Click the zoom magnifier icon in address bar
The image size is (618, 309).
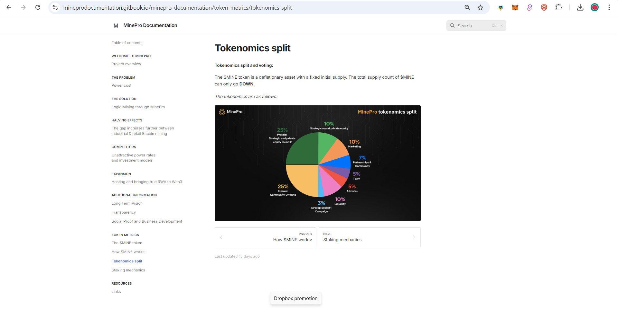point(467,7)
